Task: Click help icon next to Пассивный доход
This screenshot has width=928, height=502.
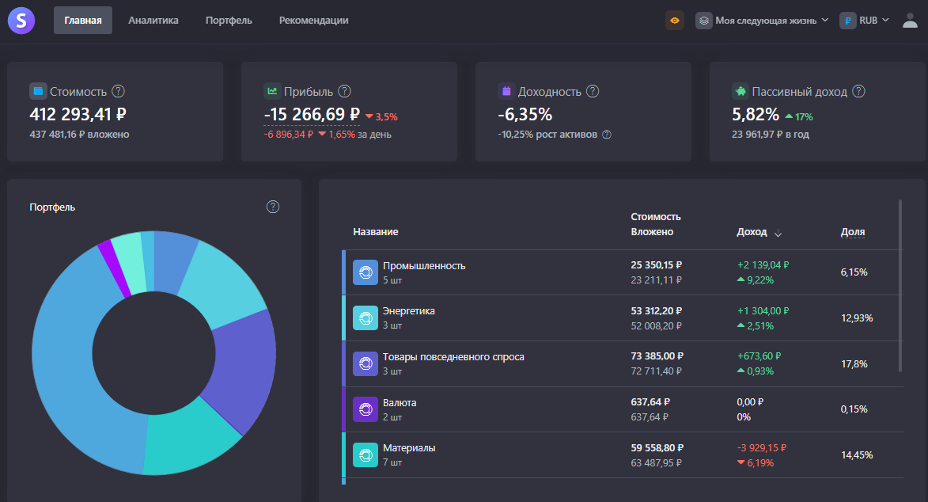Action: pos(858,91)
